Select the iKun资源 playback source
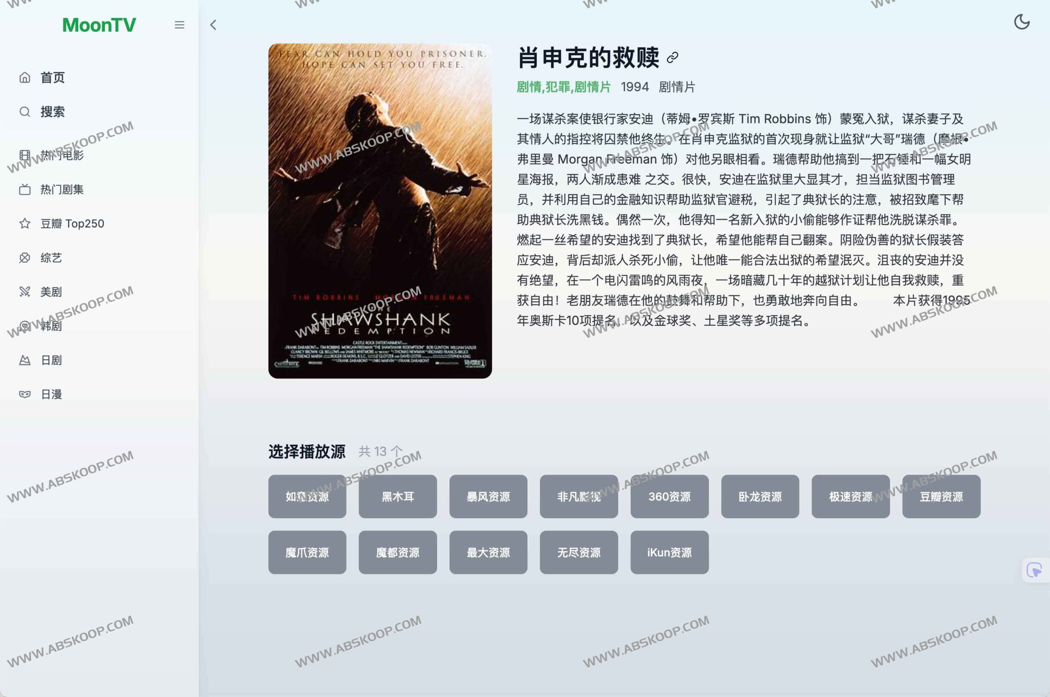This screenshot has height=697, width=1050. (x=669, y=552)
